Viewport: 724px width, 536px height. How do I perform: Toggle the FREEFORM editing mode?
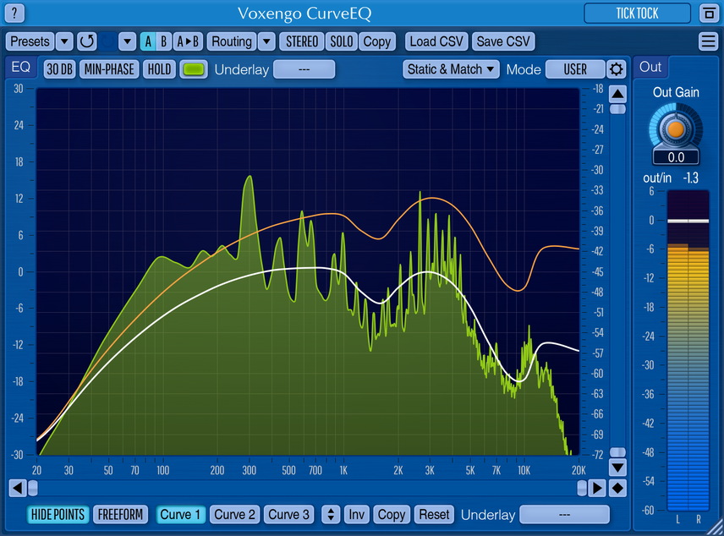tap(121, 514)
